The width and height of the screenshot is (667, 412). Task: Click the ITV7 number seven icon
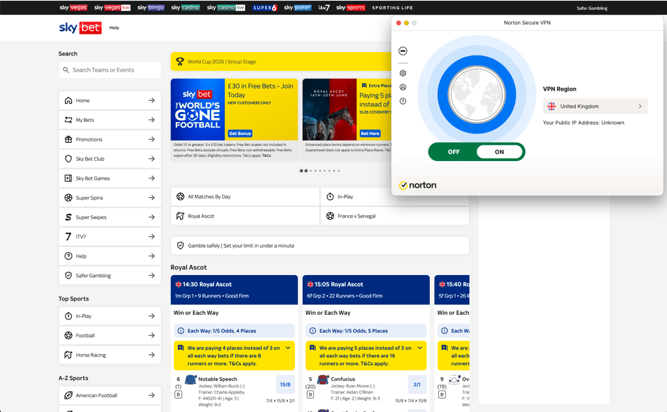68,237
